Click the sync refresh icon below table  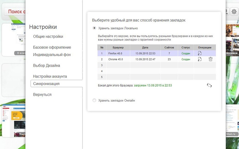point(209,85)
